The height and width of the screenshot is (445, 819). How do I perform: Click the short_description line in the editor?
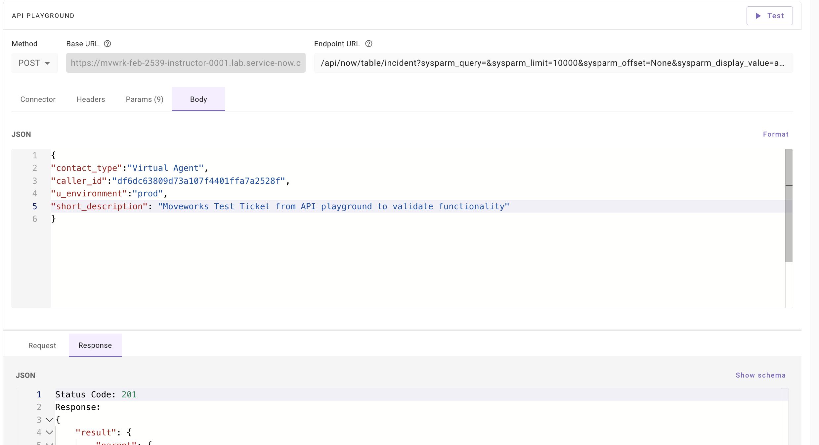click(280, 206)
